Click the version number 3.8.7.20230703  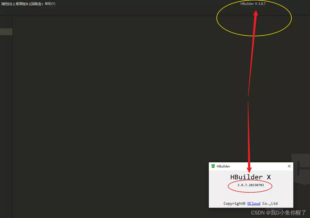tap(250, 185)
